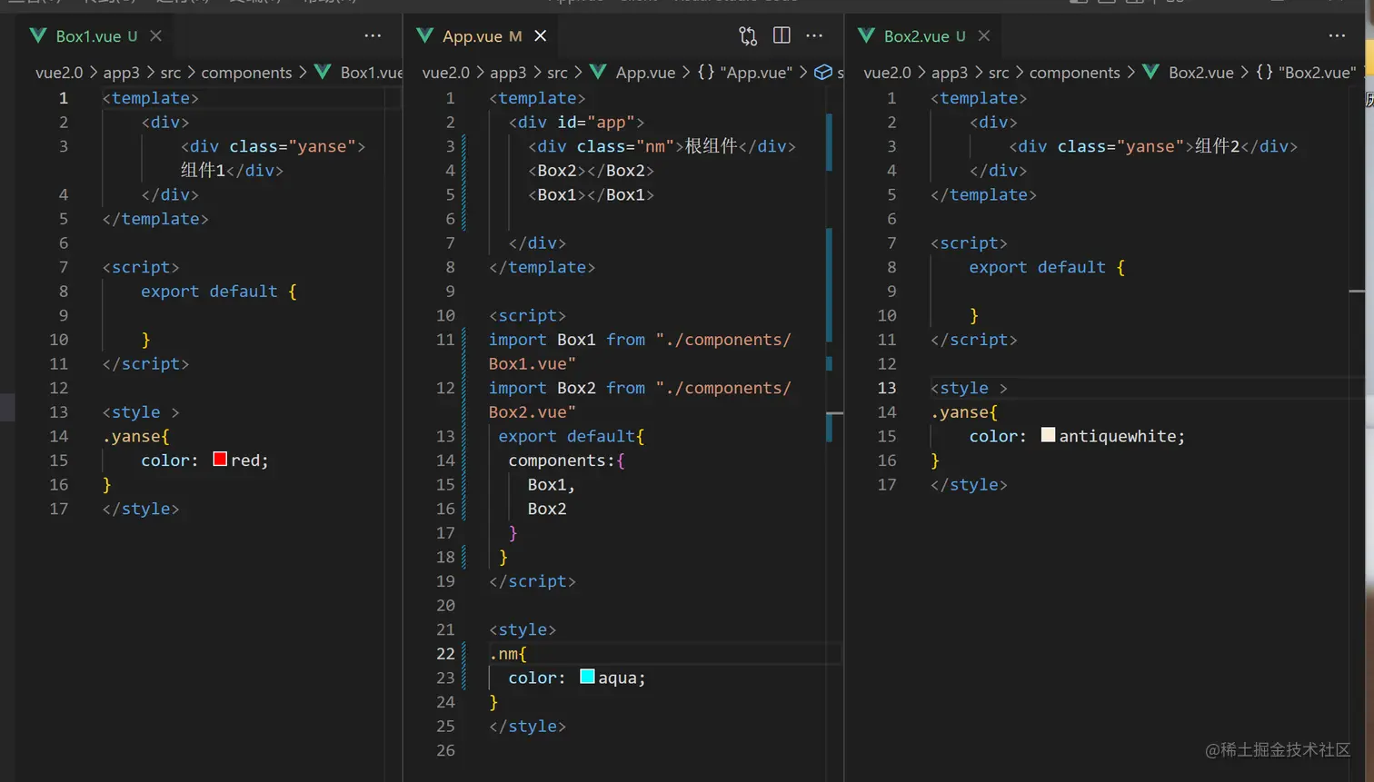Click the Vue icon on Box2.vue tab
Screen dimensions: 1374x782
point(866,35)
